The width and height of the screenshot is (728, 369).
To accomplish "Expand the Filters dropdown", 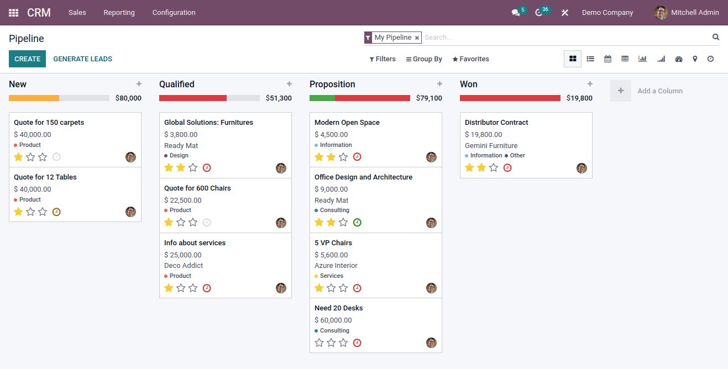I will pyautogui.click(x=383, y=59).
